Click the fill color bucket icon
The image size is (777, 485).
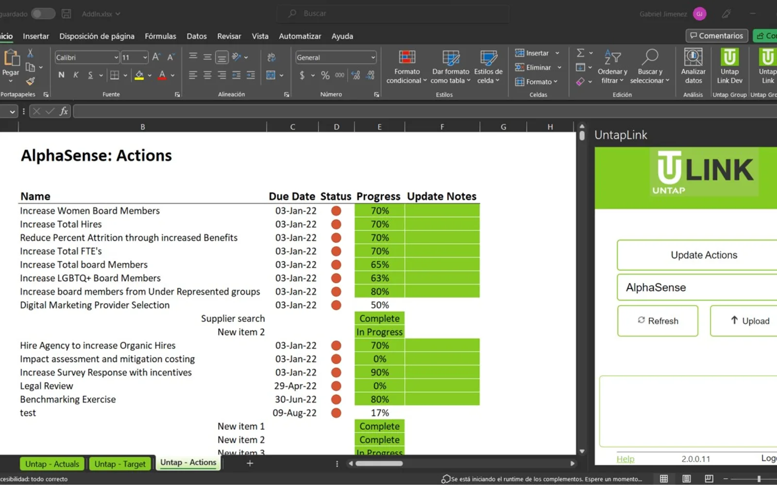[x=139, y=75]
